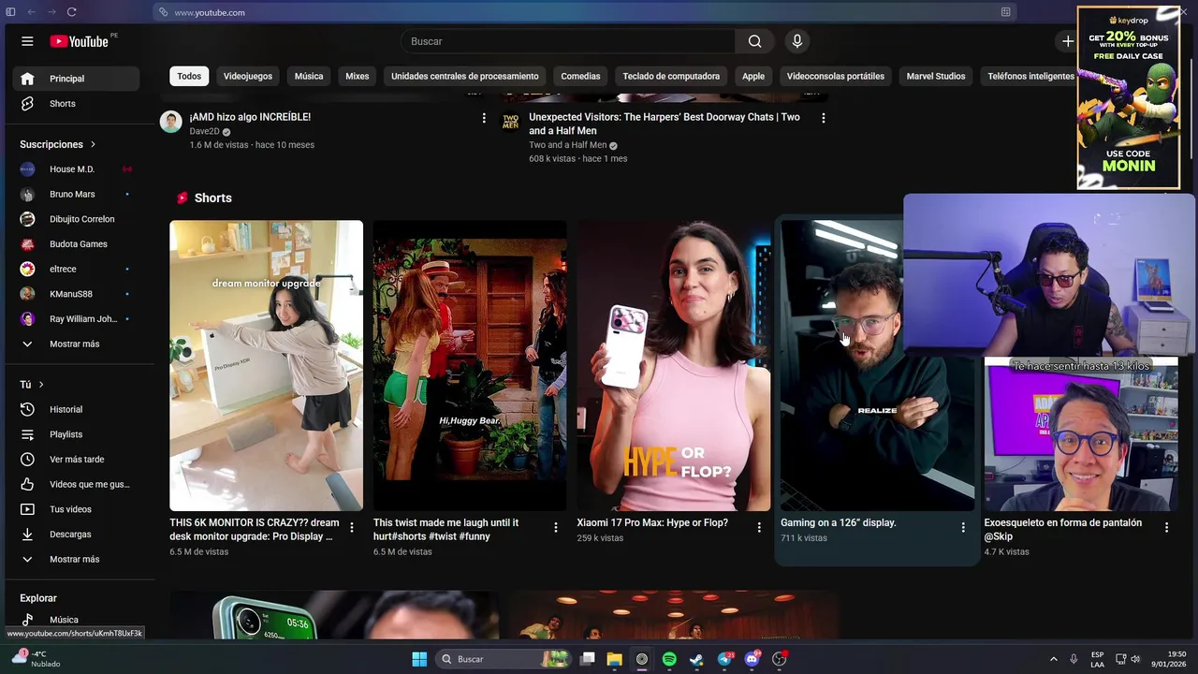The width and height of the screenshot is (1198, 674).
Task: Open Historial from sidebar
Action: [x=76, y=409]
